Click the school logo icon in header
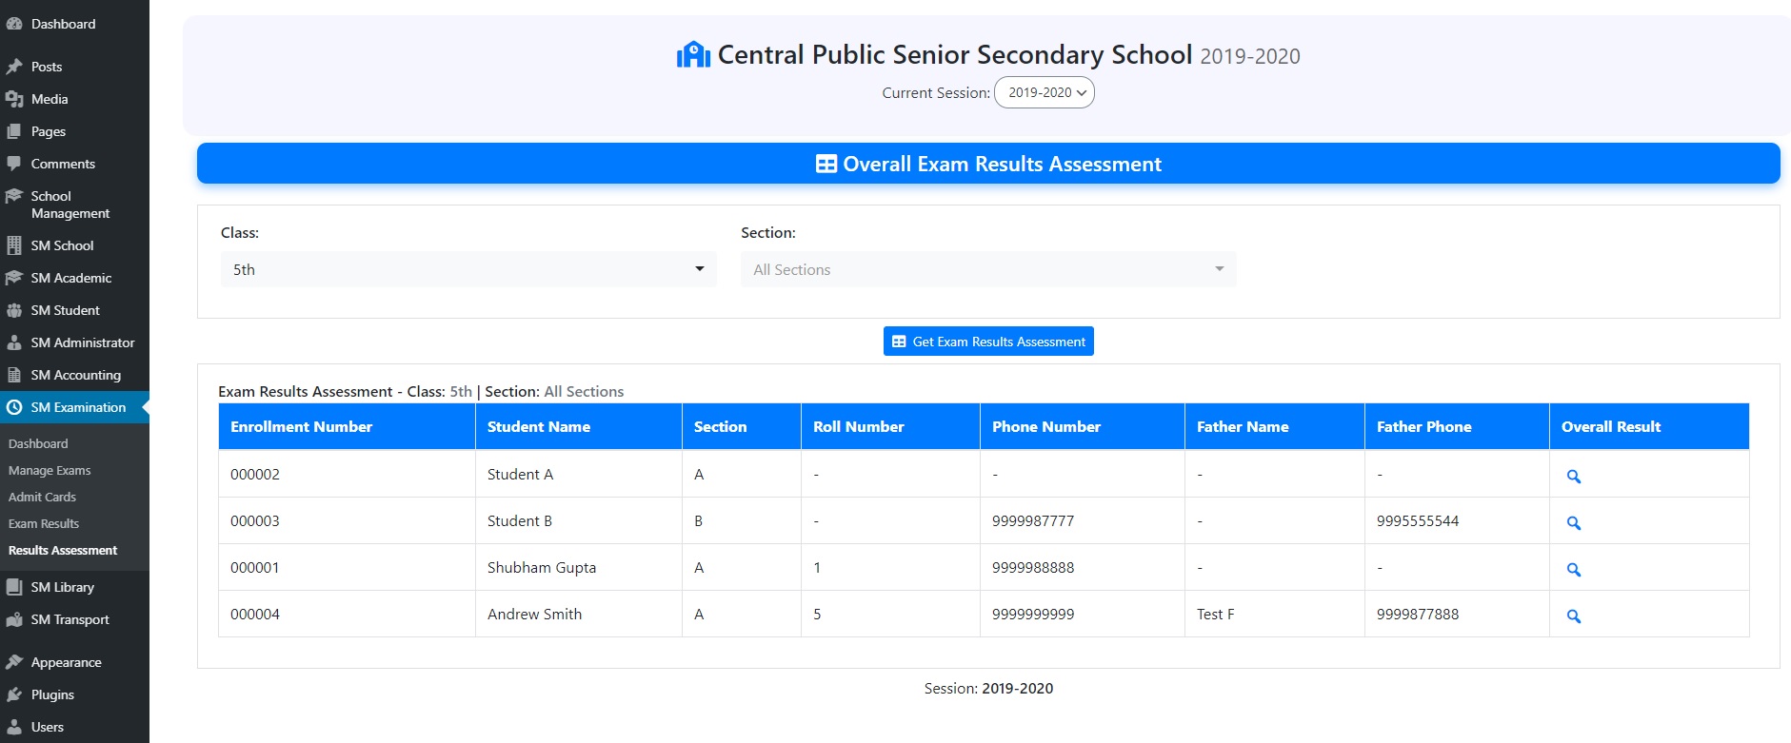The width and height of the screenshot is (1791, 743). point(693,55)
